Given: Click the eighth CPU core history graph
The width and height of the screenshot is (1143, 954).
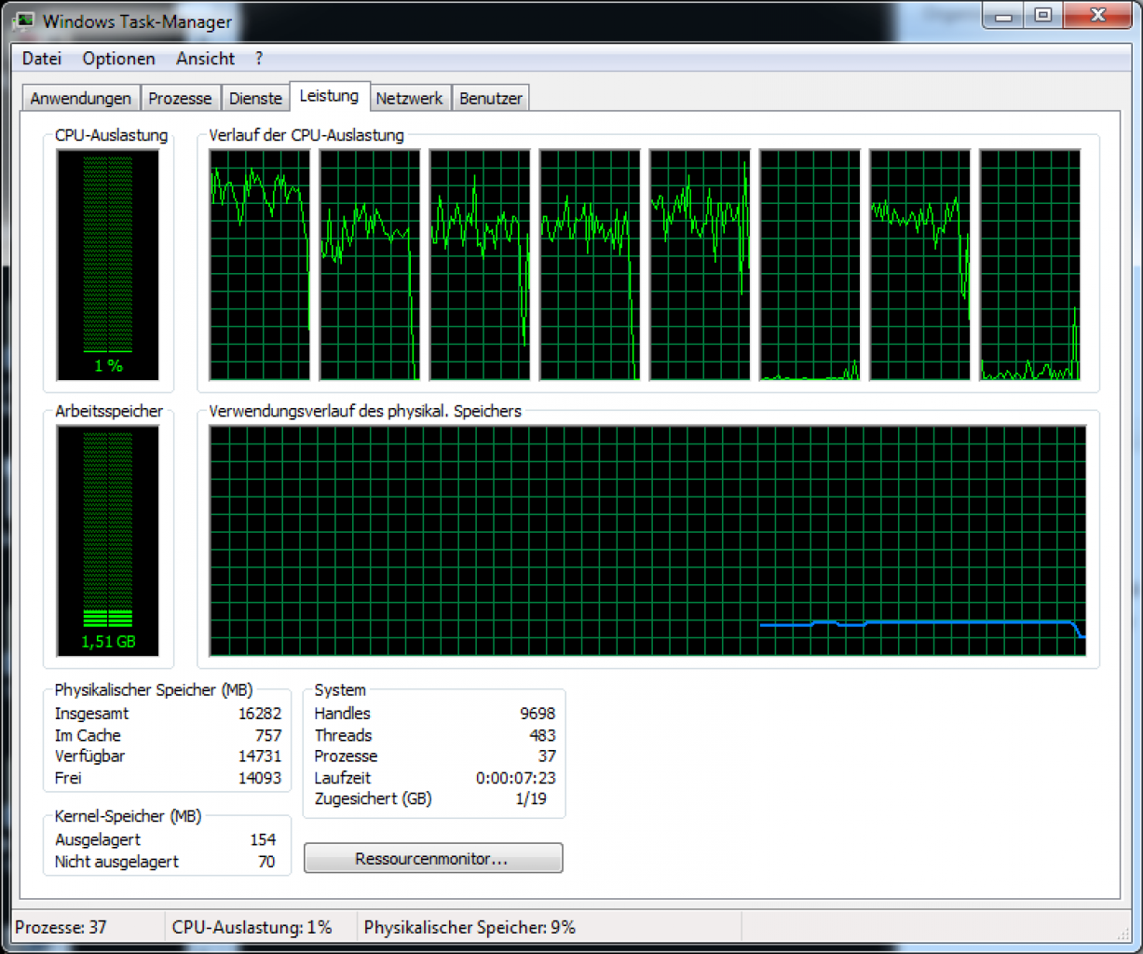Looking at the screenshot, I should click(x=1029, y=266).
